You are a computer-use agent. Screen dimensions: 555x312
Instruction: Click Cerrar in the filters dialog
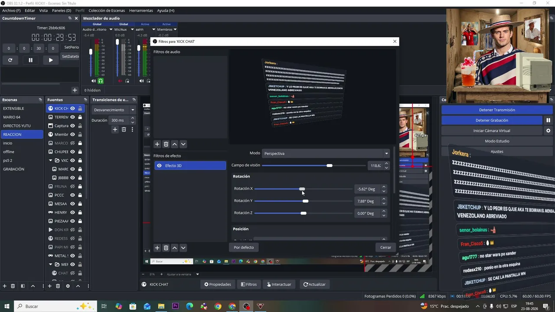pos(385,247)
